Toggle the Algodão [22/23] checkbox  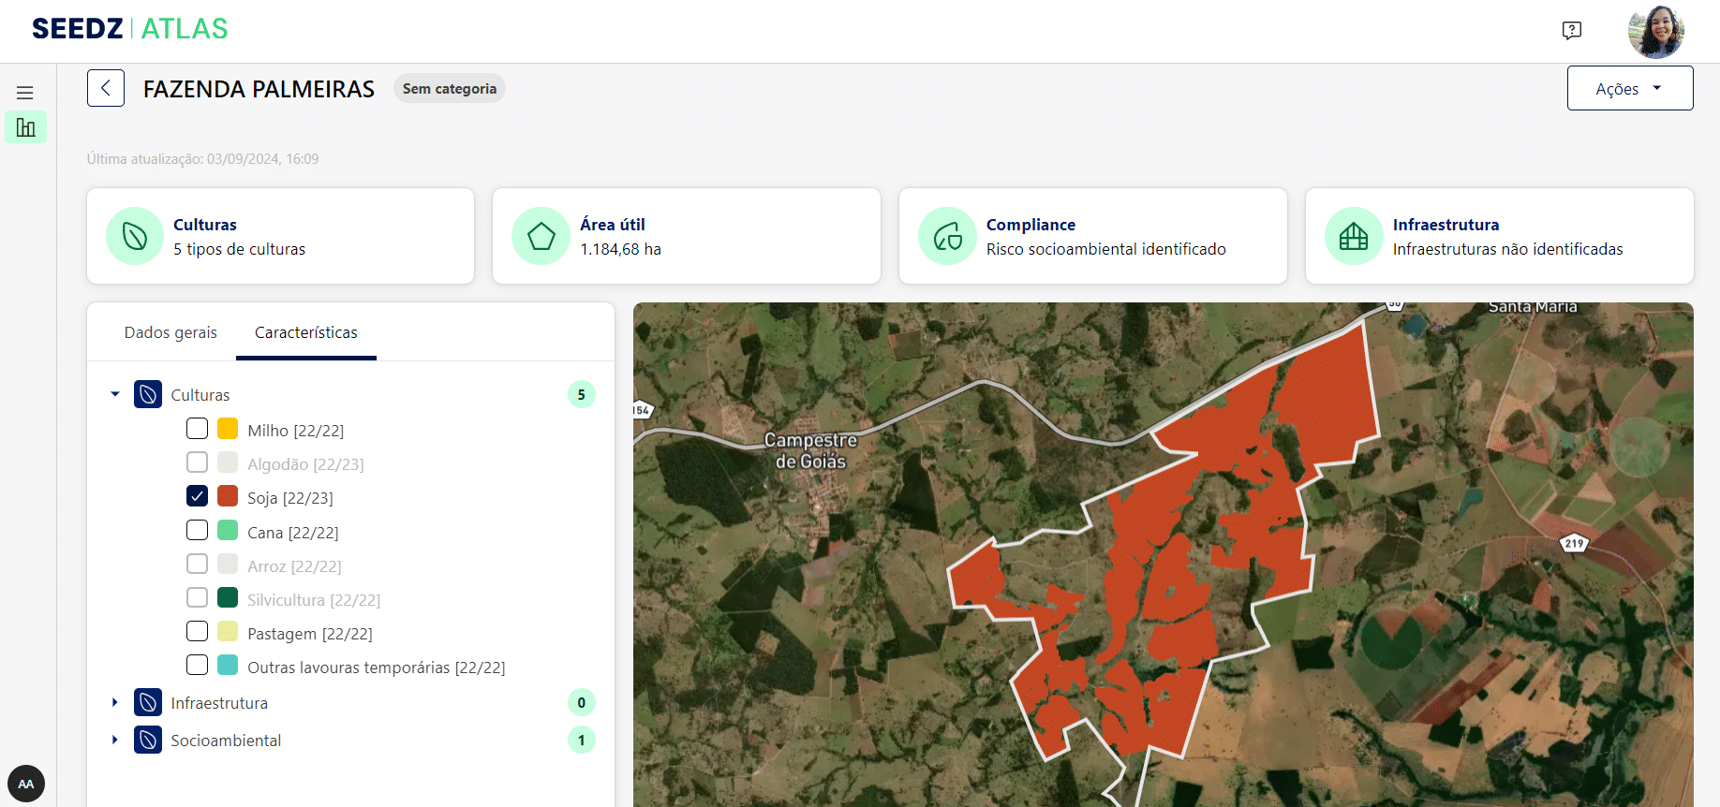[x=197, y=462]
